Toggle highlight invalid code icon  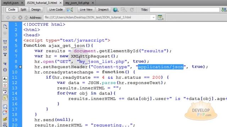point(5,85)
